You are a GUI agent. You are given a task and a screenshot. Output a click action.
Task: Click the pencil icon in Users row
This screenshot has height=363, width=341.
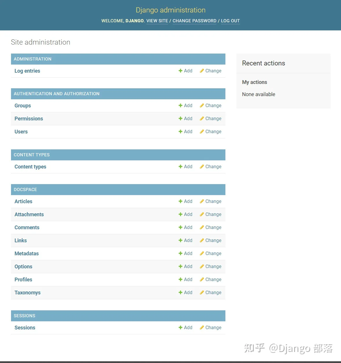[x=202, y=131]
